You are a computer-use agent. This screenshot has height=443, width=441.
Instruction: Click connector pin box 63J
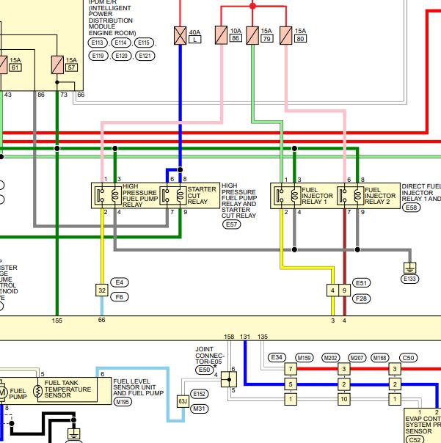(x=183, y=401)
